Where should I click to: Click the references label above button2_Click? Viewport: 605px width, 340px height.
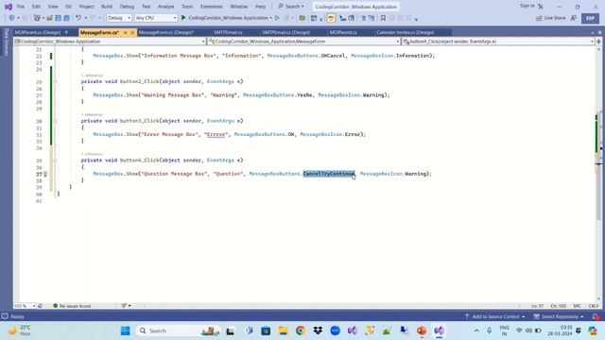pos(92,76)
